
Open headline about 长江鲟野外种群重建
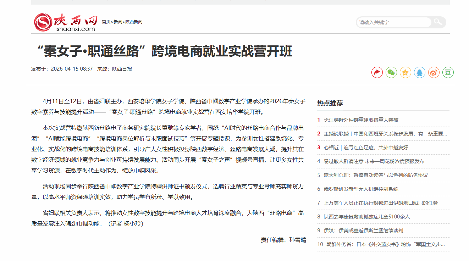[361, 120]
